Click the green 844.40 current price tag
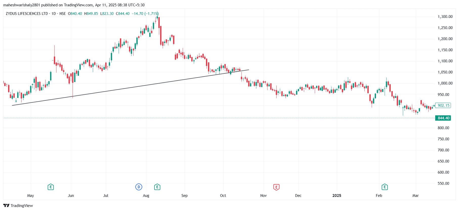The height and width of the screenshot is (211, 459). tap(443, 118)
